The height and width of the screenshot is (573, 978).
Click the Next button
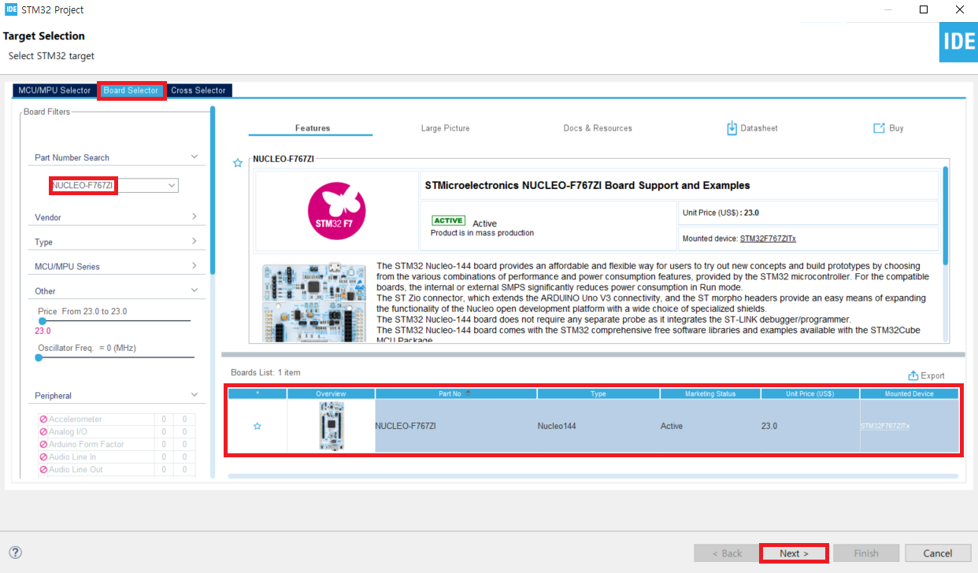pyautogui.click(x=794, y=553)
